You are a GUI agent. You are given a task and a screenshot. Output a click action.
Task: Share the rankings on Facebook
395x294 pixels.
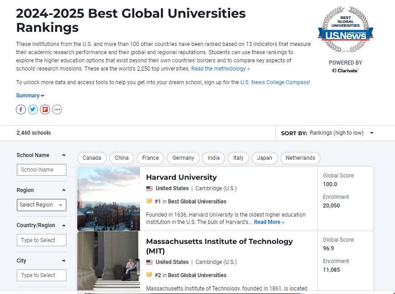pyautogui.click(x=21, y=109)
